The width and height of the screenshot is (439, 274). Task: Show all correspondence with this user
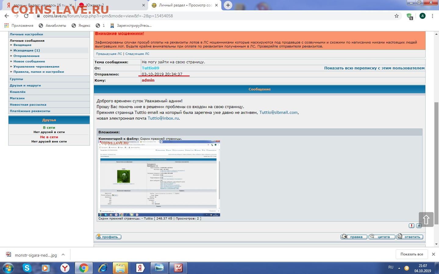[374, 68]
